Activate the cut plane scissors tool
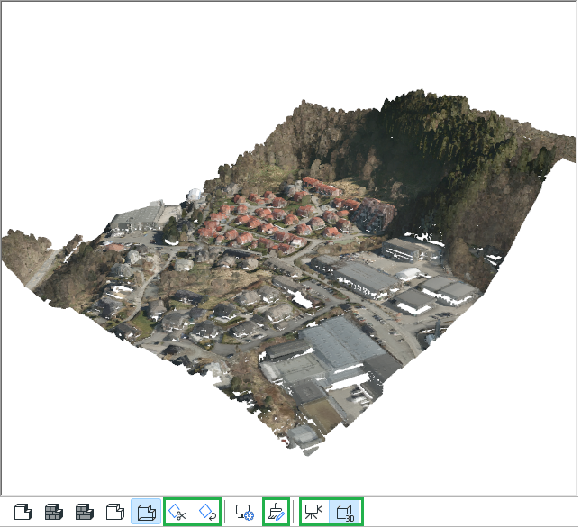The height and width of the screenshot is (528, 581). click(x=178, y=513)
